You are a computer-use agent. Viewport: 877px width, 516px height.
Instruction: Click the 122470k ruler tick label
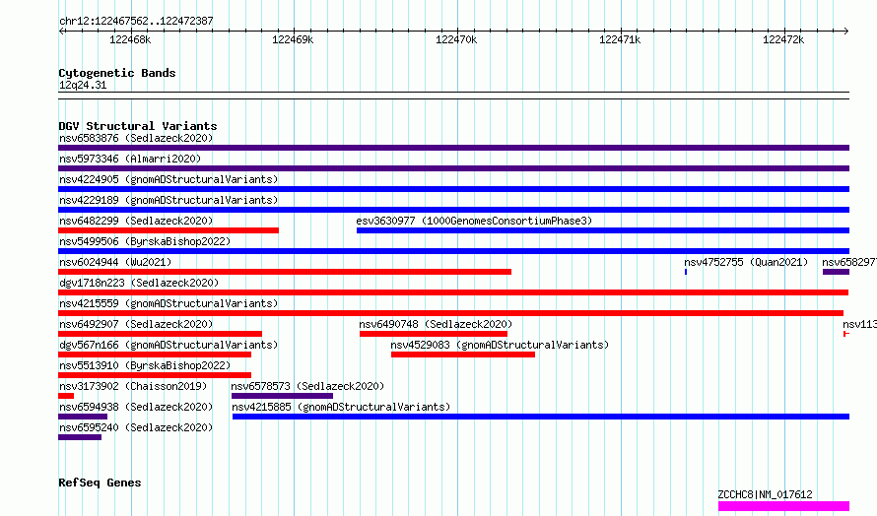tap(456, 39)
